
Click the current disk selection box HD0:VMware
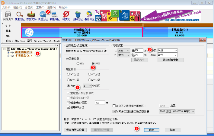pyautogui.click(x=86, y=51)
